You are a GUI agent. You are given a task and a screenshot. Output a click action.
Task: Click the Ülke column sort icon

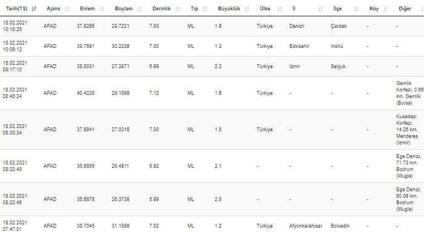tap(280, 9)
